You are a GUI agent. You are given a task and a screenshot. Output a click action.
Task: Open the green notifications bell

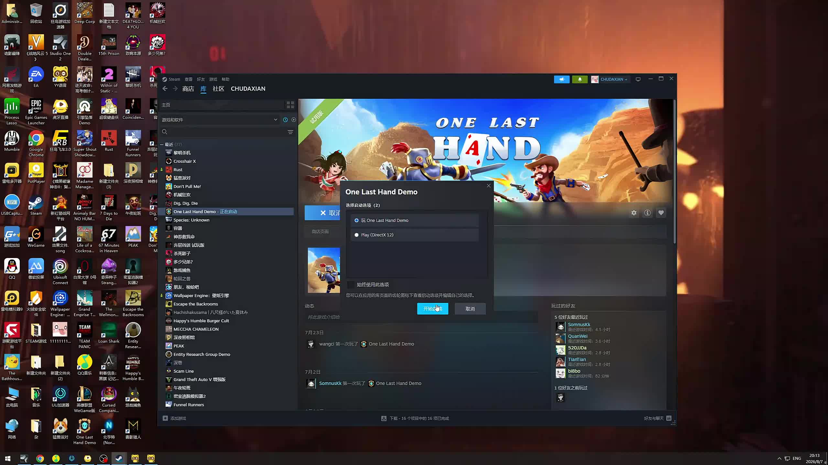(x=580, y=79)
